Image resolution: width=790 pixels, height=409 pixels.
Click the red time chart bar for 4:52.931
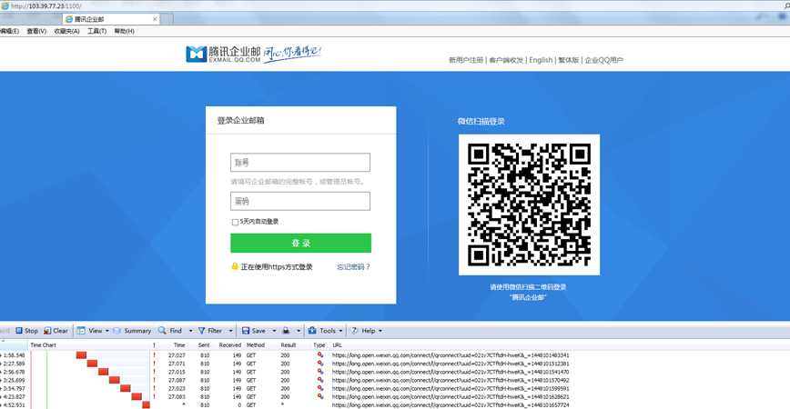147,405
